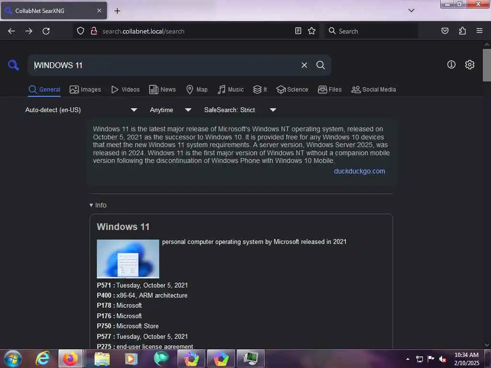Image resolution: width=491 pixels, height=368 pixels.
Task: Open SearXNG preferences gear icon
Action: pyautogui.click(x=470, y=65)
